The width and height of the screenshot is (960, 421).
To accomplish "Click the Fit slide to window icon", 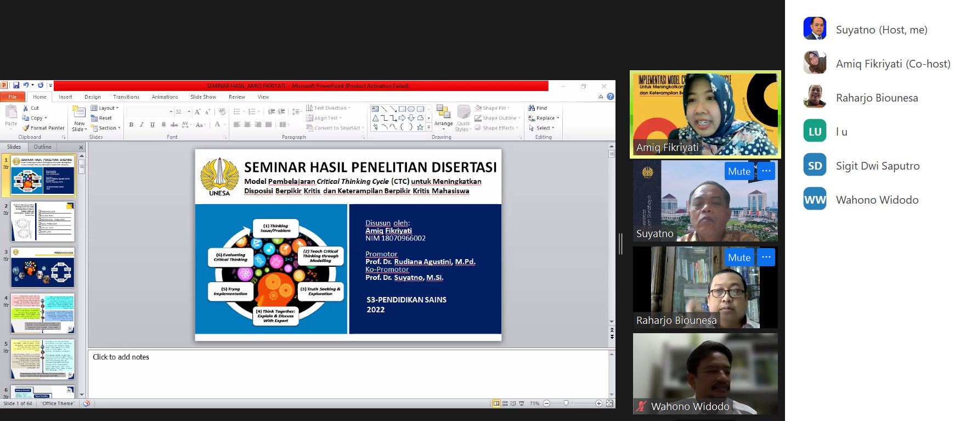I will [x=609, y=403].
